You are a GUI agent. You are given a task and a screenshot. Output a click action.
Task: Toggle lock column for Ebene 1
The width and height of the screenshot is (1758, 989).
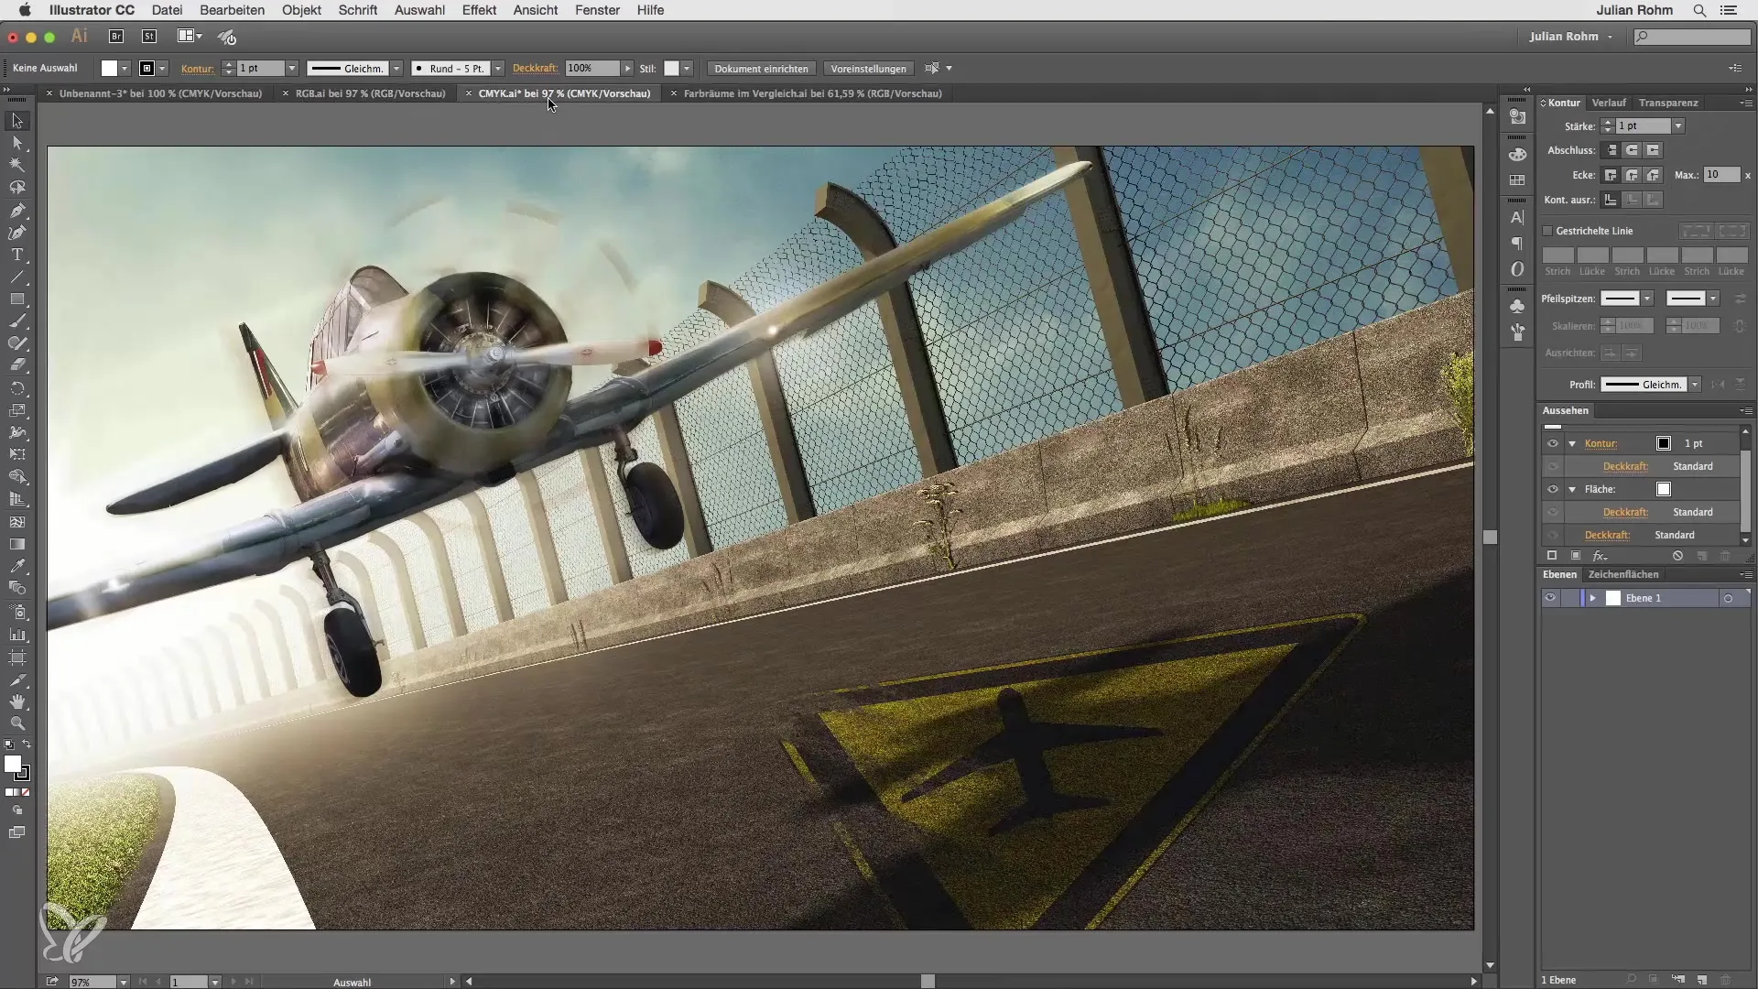pyautogui.click(x=1571, y=598)
